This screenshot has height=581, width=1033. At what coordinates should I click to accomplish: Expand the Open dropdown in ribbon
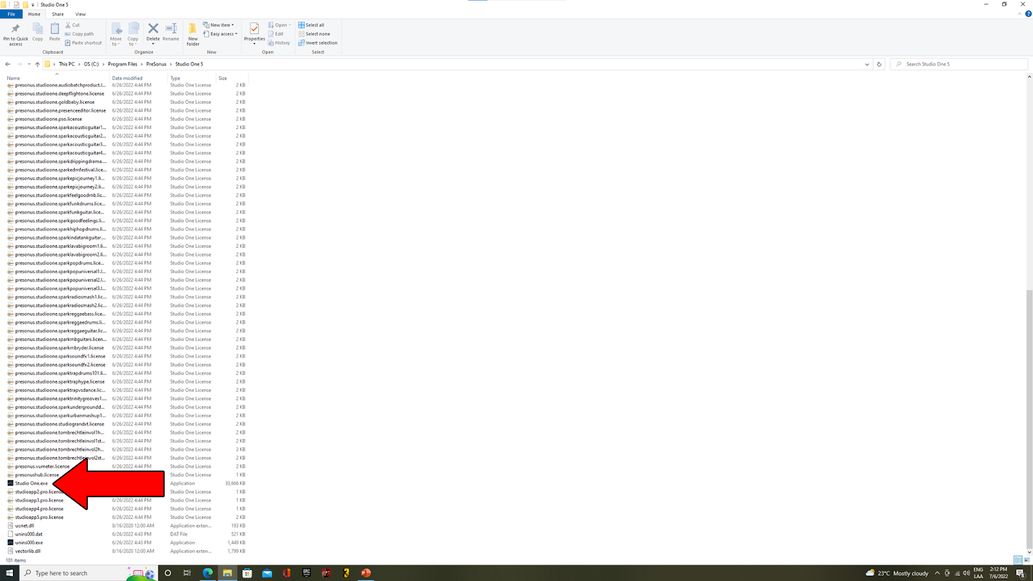280,25
